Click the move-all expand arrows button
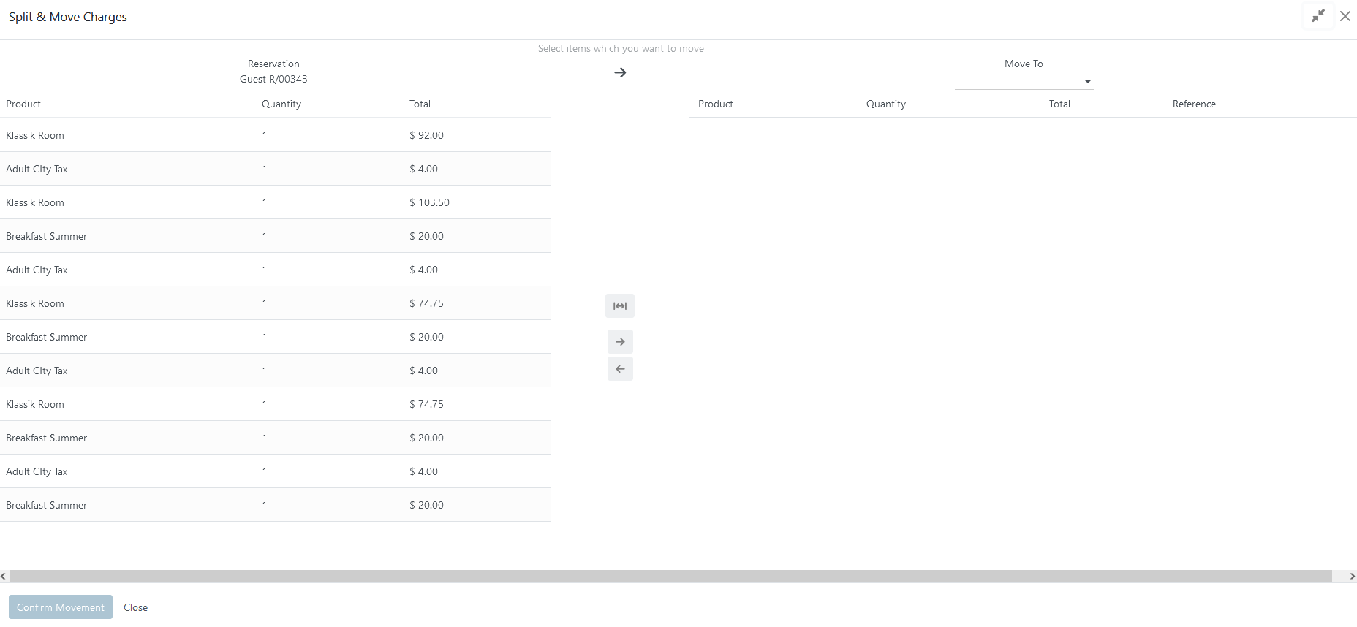The width and height of the screenshot is (1357, 627). click(620, 306)
